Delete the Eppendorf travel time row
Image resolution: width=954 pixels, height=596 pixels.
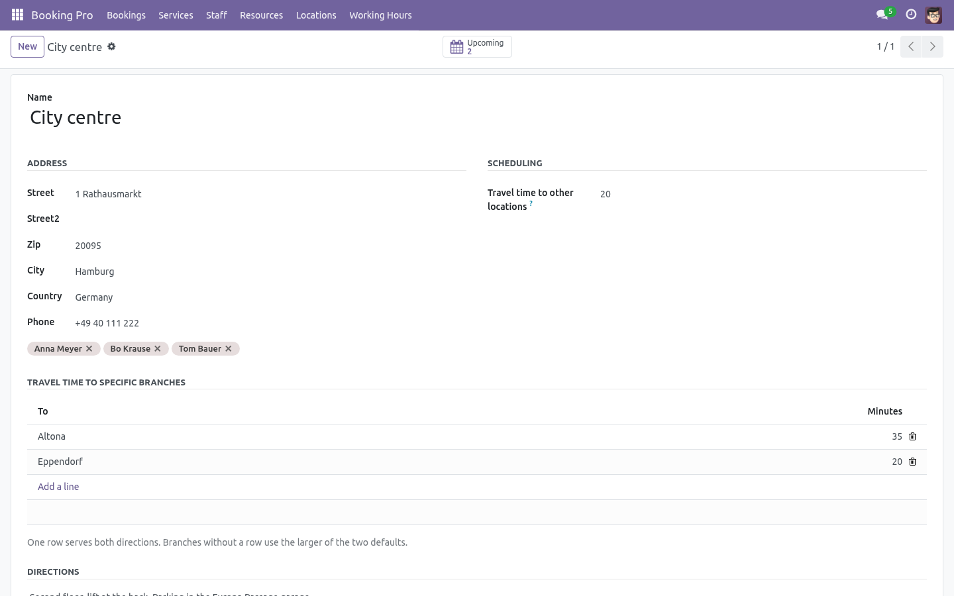coord(912,462)
